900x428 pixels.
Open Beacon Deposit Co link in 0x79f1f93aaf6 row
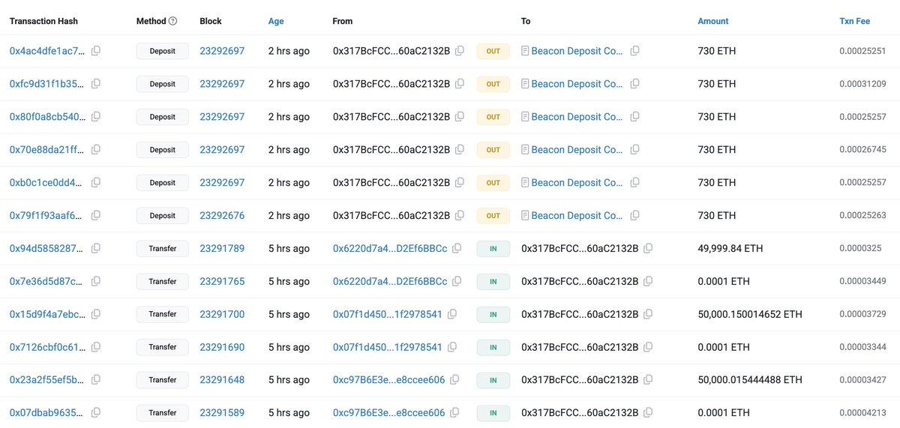point(577,215)
